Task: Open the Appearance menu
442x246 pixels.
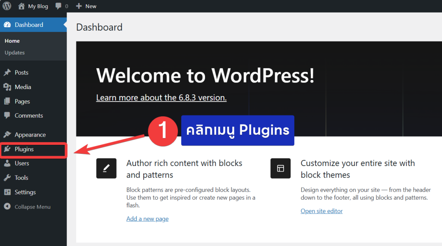Action: click(x=30, y=135)
